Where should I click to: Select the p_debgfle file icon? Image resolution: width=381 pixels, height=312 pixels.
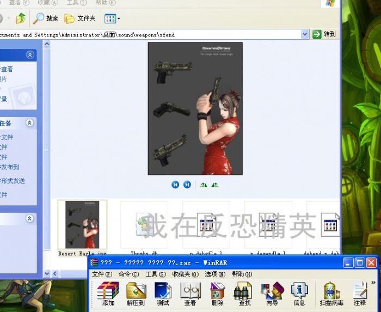[206, 224]
